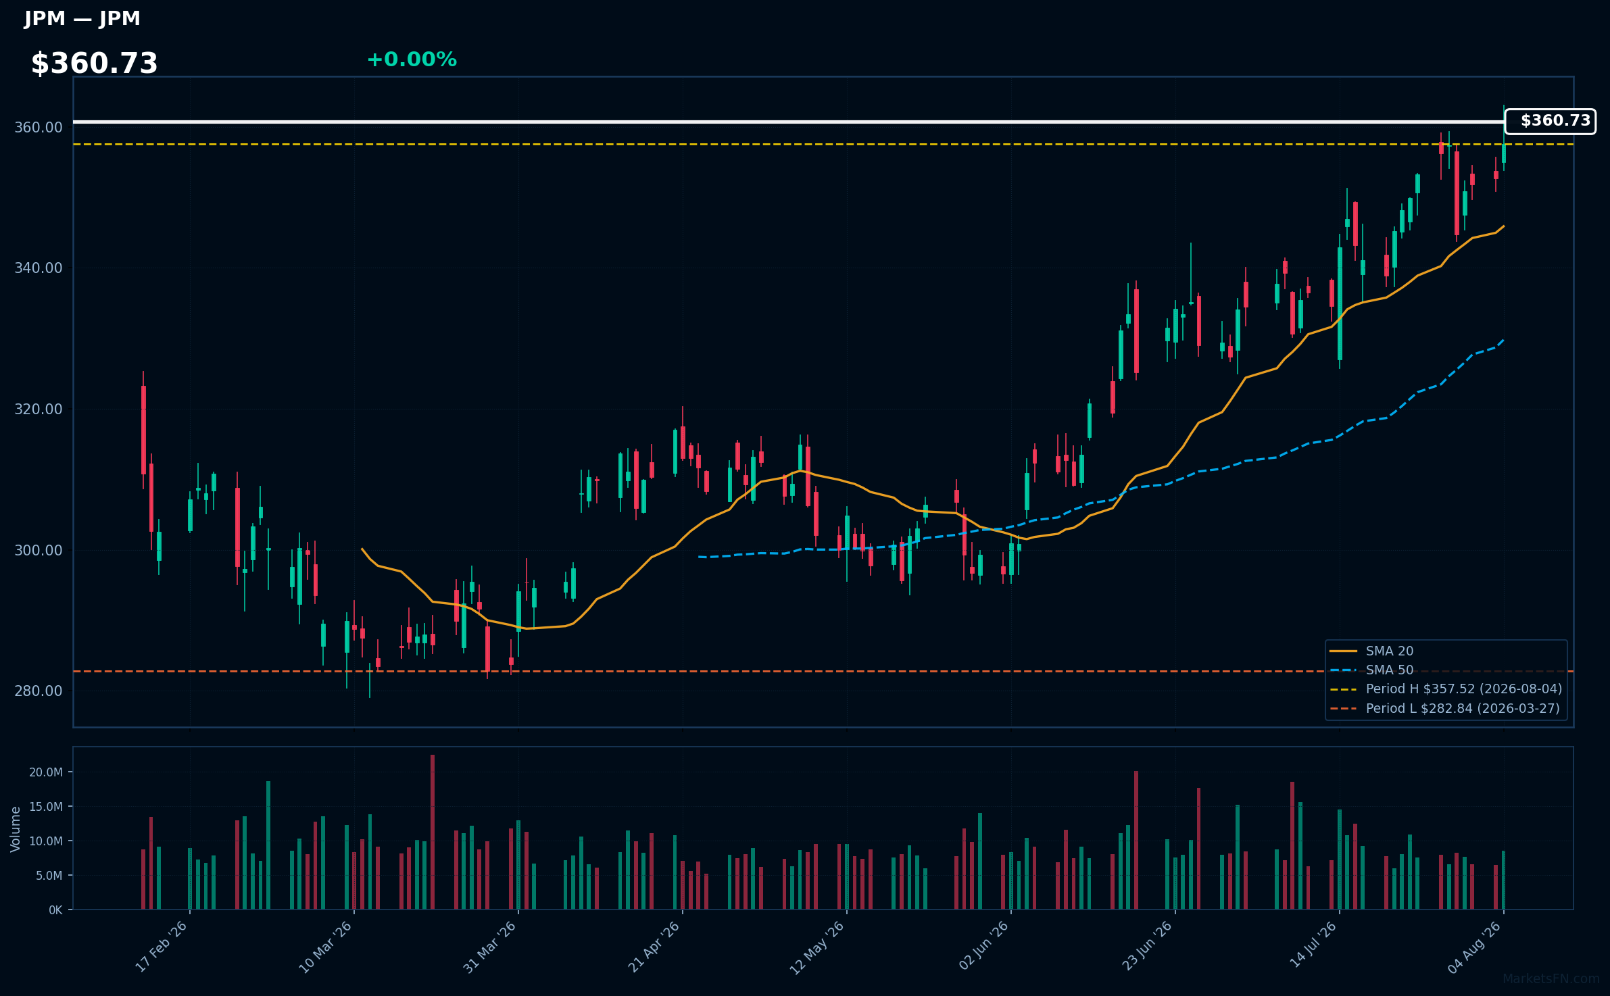The height and width of the screenshot is (996, 1610).
Task: Click the 360.00 price axis label
Action: pos(39,127)
